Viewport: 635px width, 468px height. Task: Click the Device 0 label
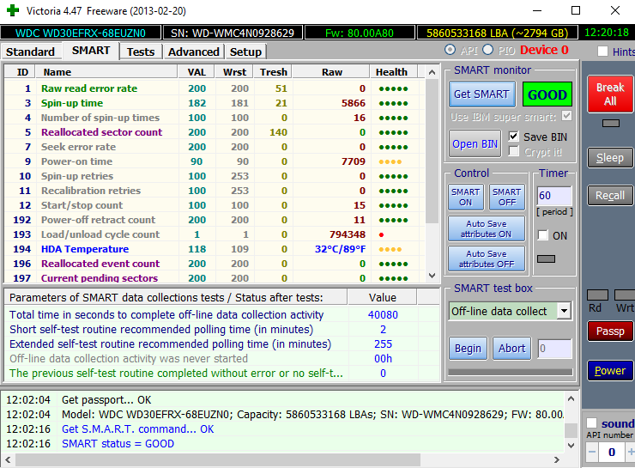tap(544, 50)
